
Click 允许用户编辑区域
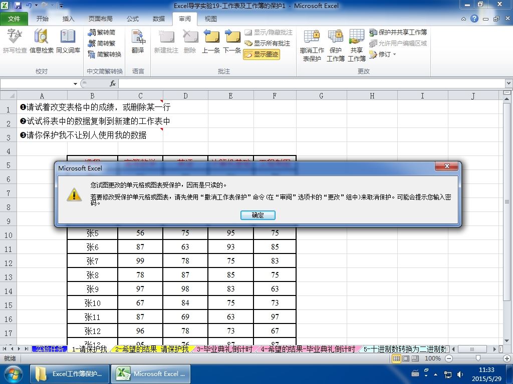coord(398,43)
